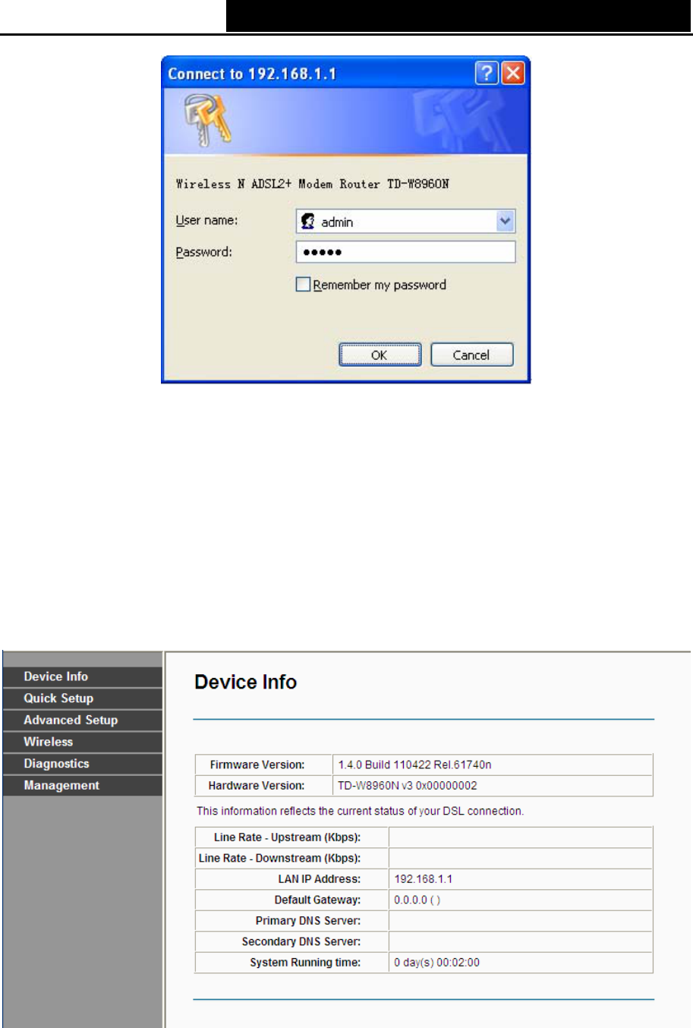Open Management menu item
693x1028 pixels.
tap(83, 785)
